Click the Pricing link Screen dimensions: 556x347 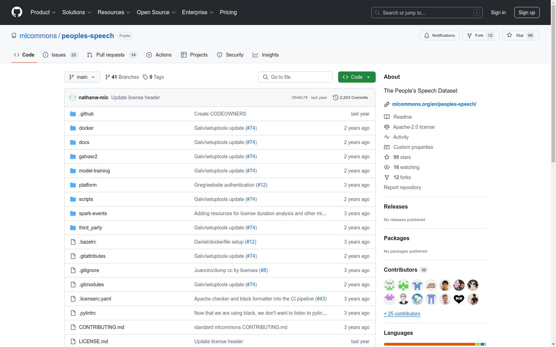pos(228,12)
